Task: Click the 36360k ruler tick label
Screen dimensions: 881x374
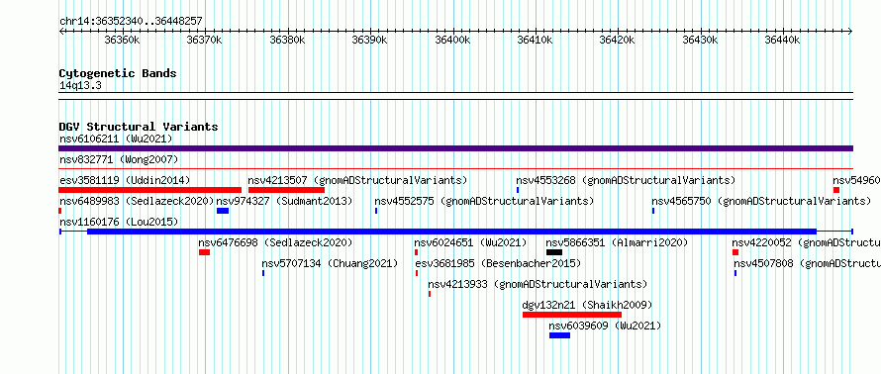Action: coord(123,41)
